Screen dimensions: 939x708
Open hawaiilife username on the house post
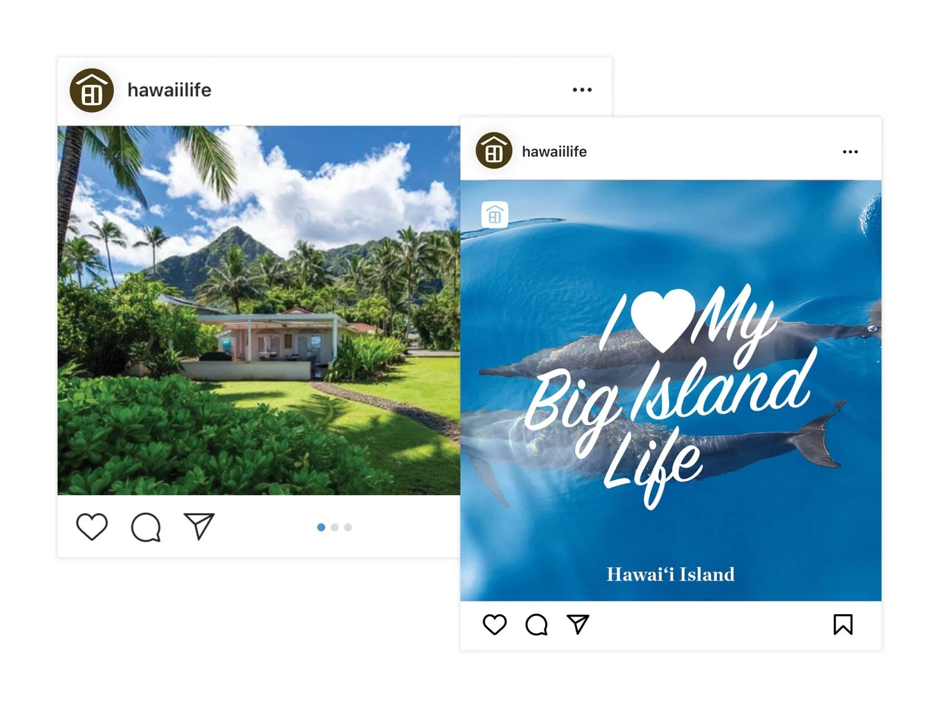pos(169,90)
